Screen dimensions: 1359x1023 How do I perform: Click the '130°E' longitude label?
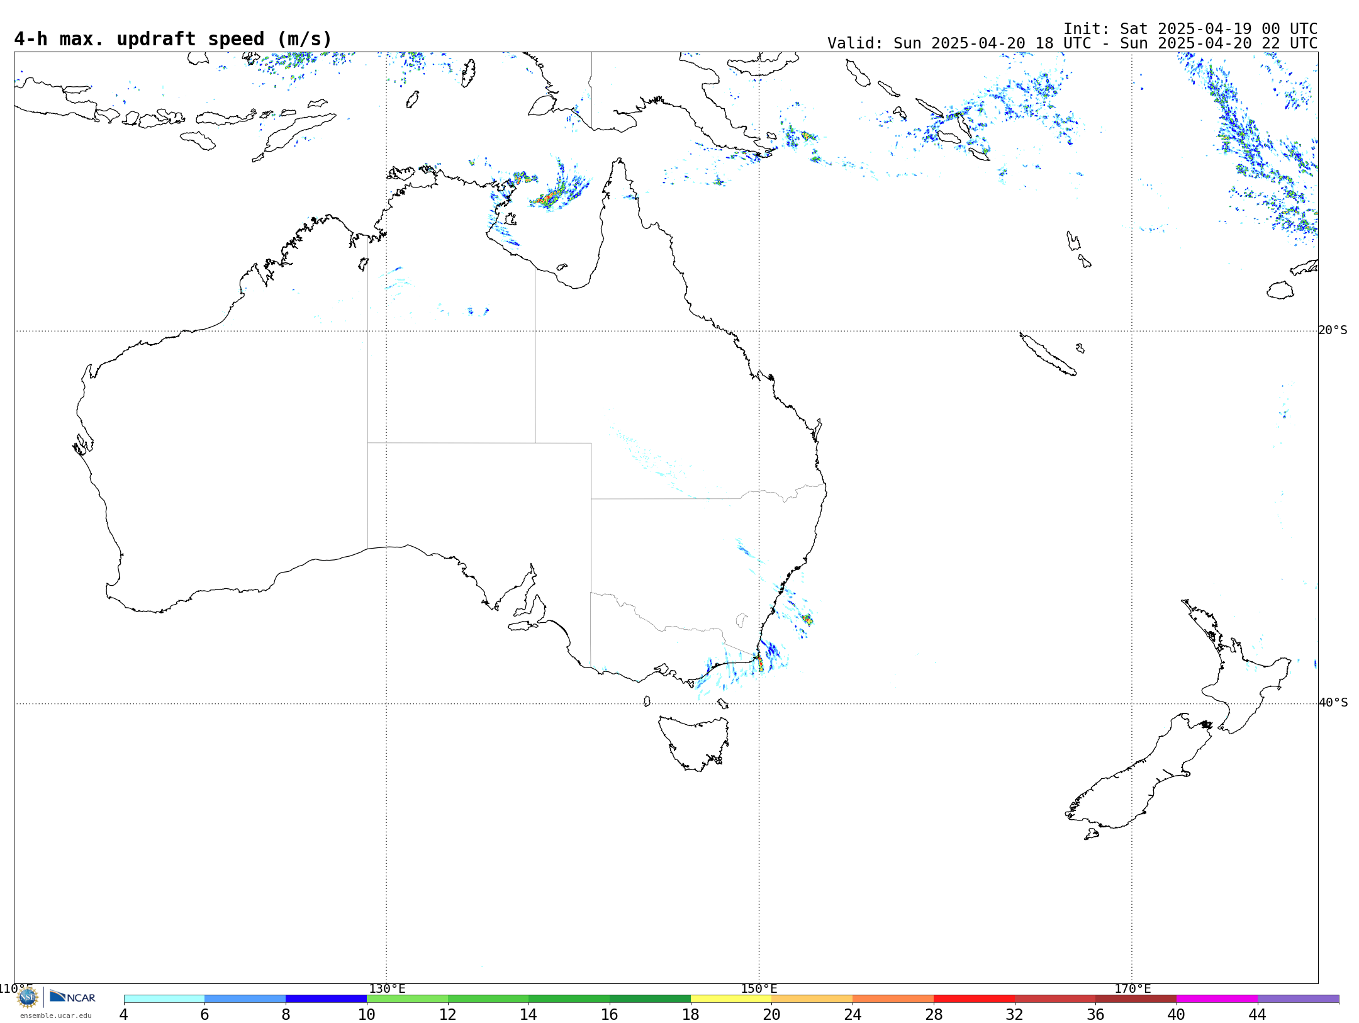click(387, 989)
